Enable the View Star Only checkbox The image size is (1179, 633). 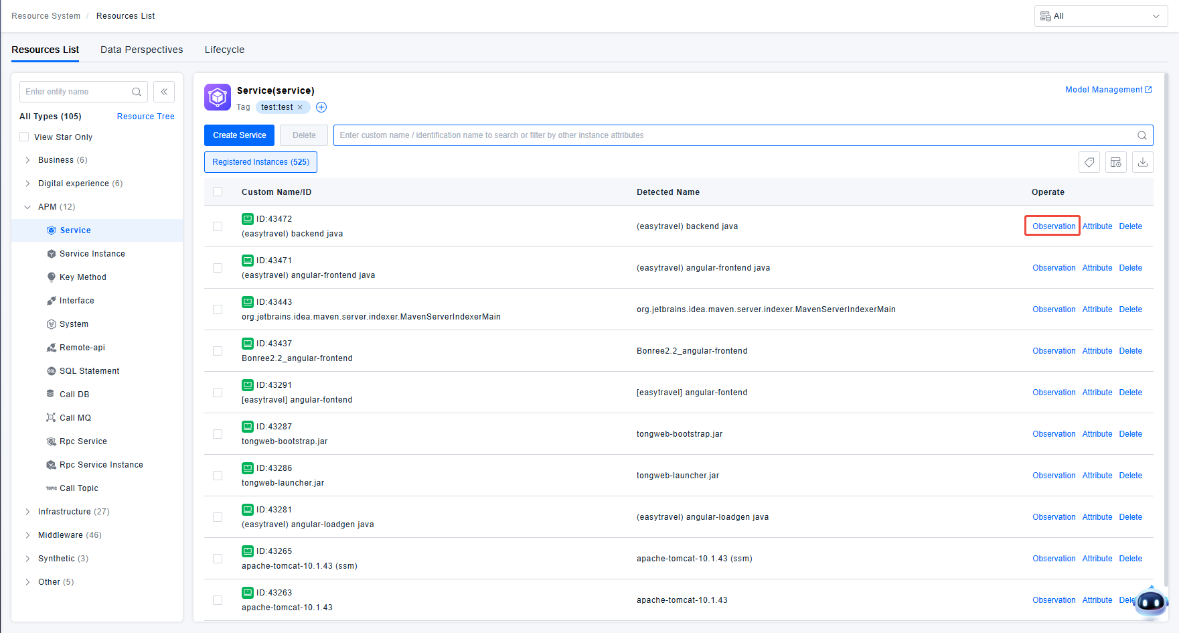pyautogui.click(x=25, y=137)
